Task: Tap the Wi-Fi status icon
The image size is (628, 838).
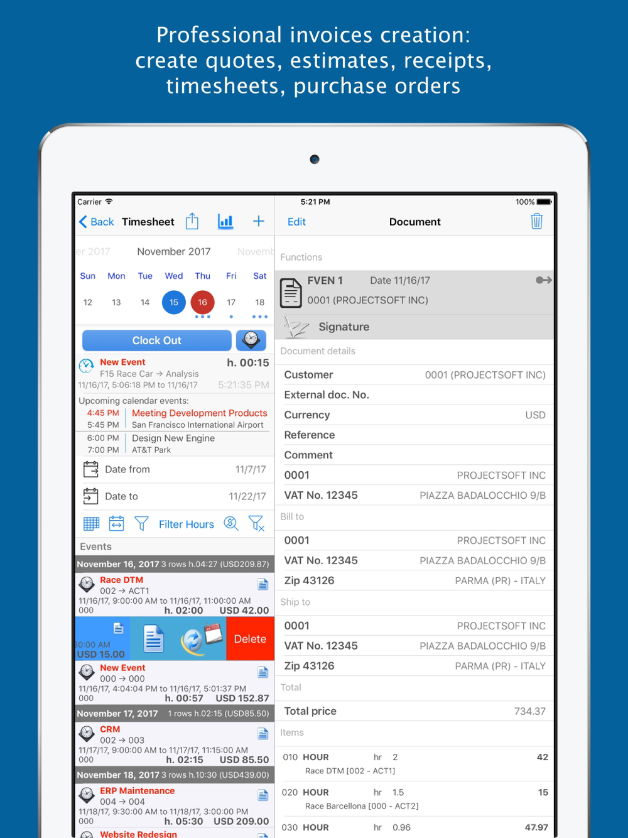Action: click(x=109, y=202)
